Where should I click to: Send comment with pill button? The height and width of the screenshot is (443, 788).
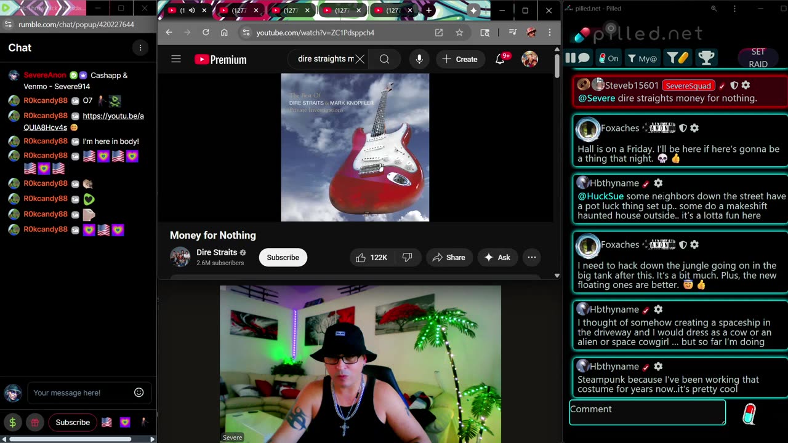tap(749, 414)
